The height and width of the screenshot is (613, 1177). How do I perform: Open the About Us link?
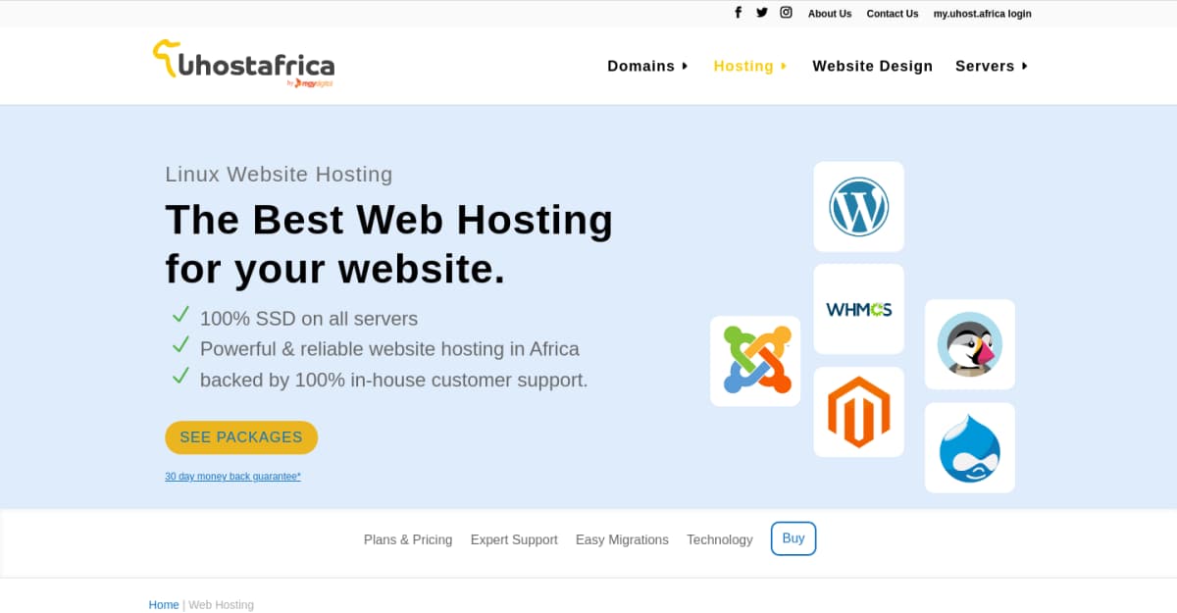(830, 14)
